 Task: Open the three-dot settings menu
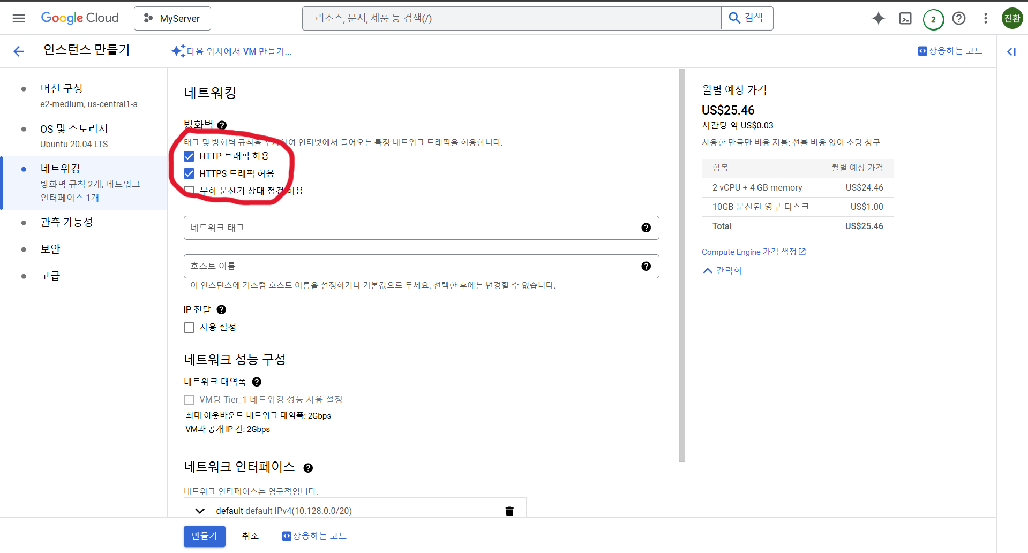point(985,19)
